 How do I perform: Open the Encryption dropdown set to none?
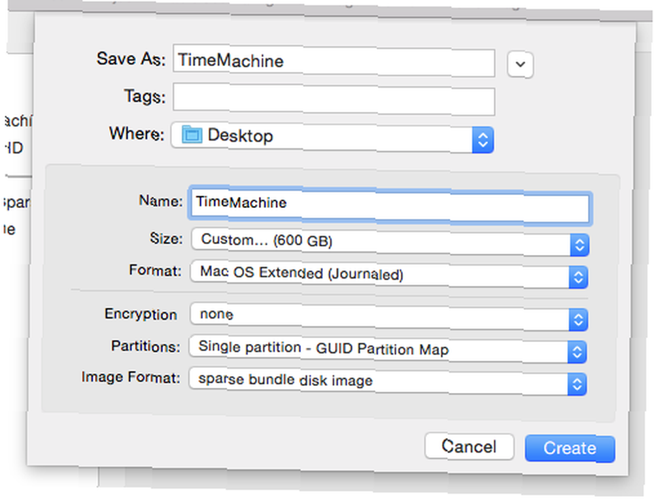[388, 317]
